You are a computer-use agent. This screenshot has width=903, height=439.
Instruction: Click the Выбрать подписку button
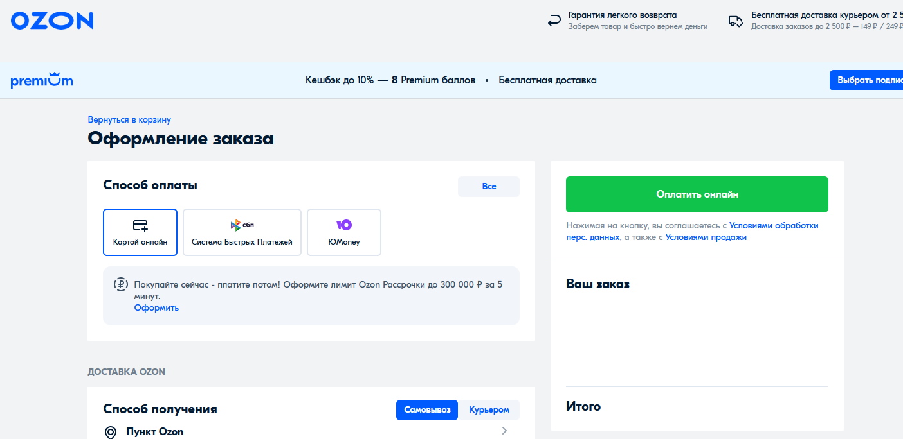(x=866, y=80)
